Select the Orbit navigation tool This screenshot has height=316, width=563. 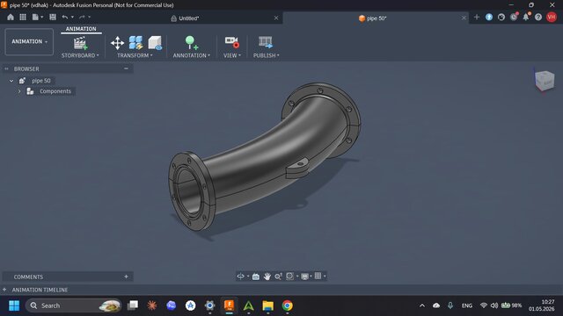tap(240, 276)
